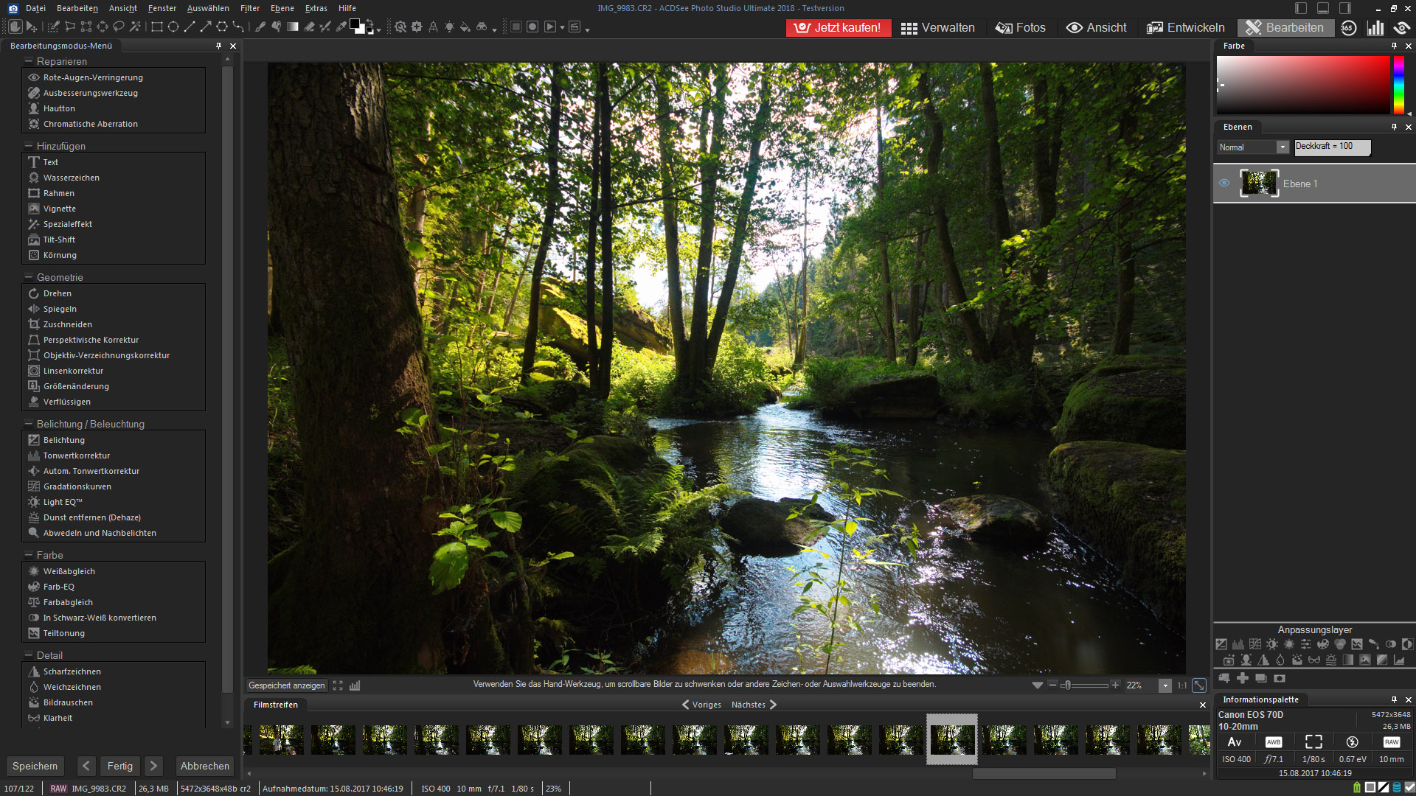The height and width of the screenshot is (796, 1416).
Task: Open the Normal blend mode dropdown
Action: [x=1282, y=147]
